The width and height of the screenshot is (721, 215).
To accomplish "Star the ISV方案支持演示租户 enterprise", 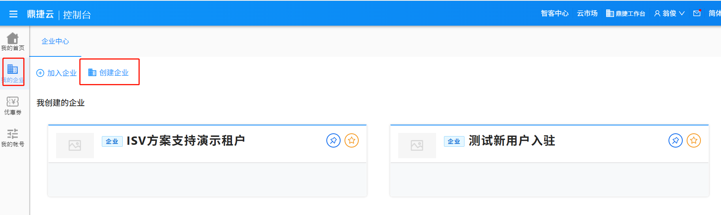I will (352, 140).
